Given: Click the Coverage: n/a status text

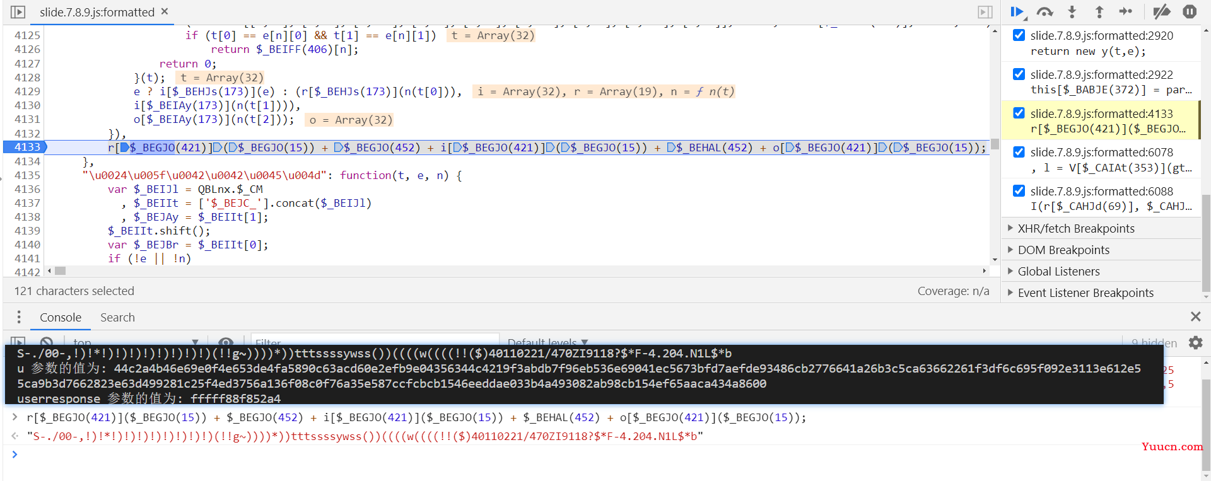Looking at the screenshot, I should [x=953, y=291].
